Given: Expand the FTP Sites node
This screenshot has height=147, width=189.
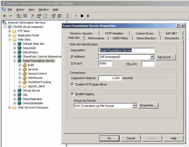Looking at the screenshot, I should click(x=10, y=31).
